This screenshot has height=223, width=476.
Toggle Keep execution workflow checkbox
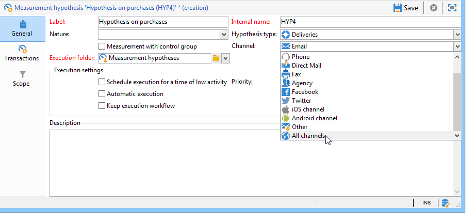click(102, 106)
